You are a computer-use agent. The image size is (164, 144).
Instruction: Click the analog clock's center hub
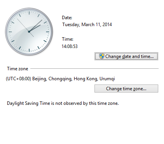(29, 31)
